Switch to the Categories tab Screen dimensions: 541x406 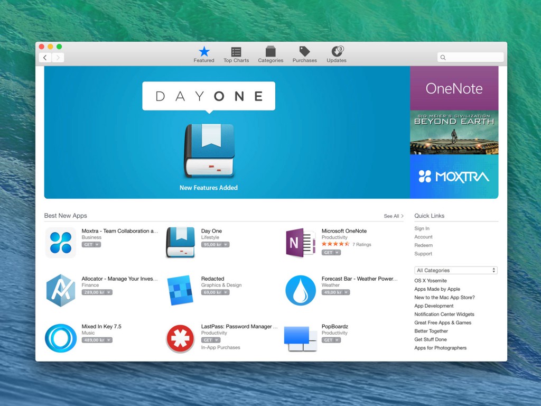[270, 51]
